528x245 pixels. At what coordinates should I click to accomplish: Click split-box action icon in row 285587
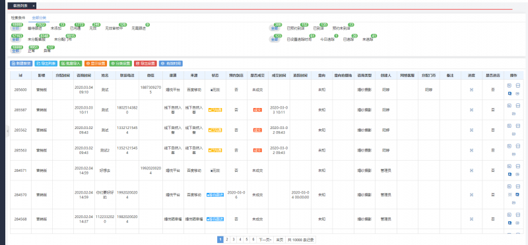pos(517,105)
